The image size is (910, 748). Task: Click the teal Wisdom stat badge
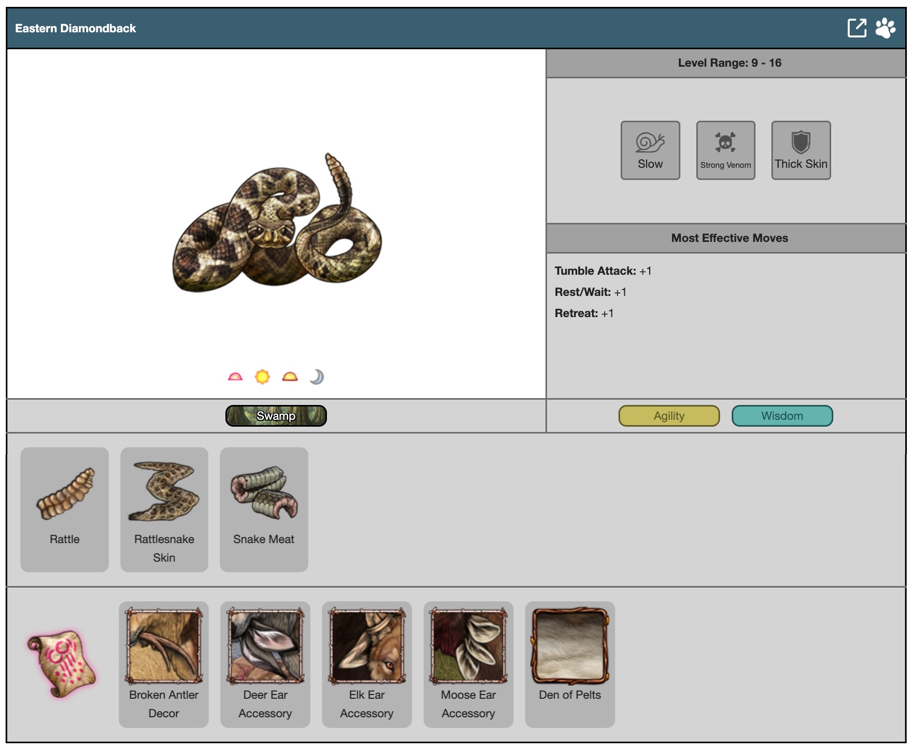(x=781, y=416)
